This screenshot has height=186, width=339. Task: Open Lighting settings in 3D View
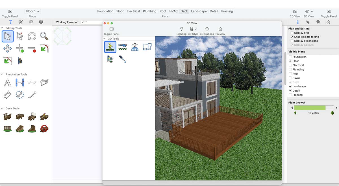click(181, 29)
